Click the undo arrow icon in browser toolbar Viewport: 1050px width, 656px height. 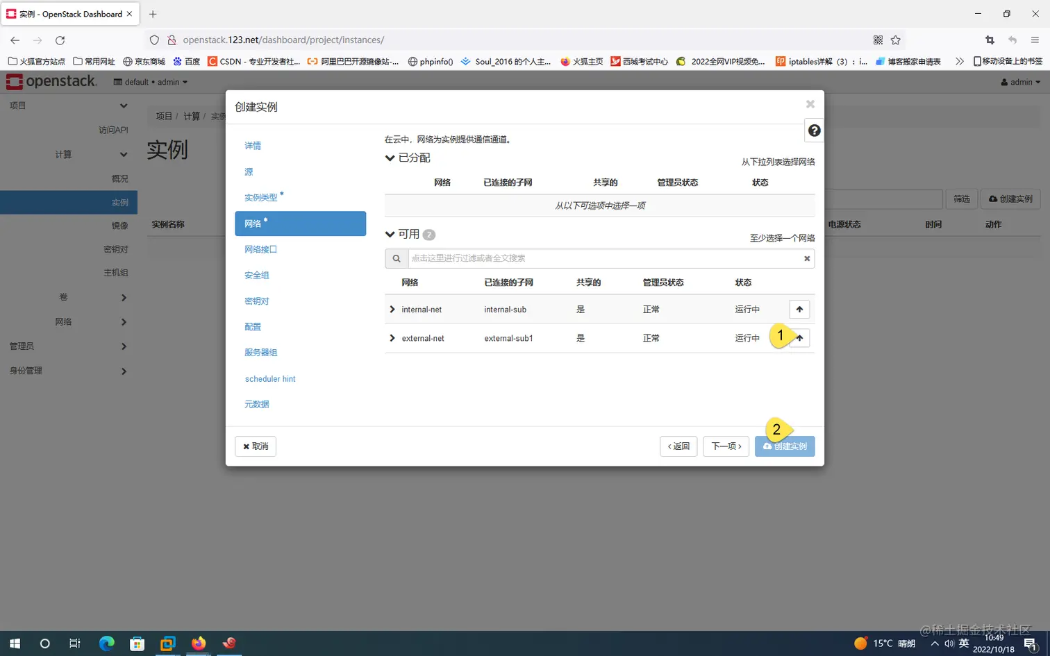pyautogui.click(x=1012, y=40)
